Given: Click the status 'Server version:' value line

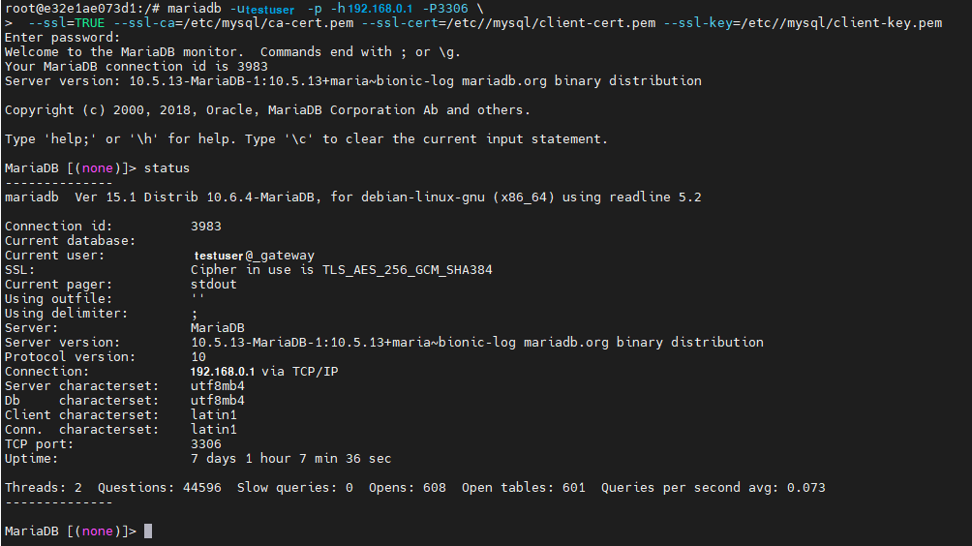Looking at the screenshot, I should (476, 343).
